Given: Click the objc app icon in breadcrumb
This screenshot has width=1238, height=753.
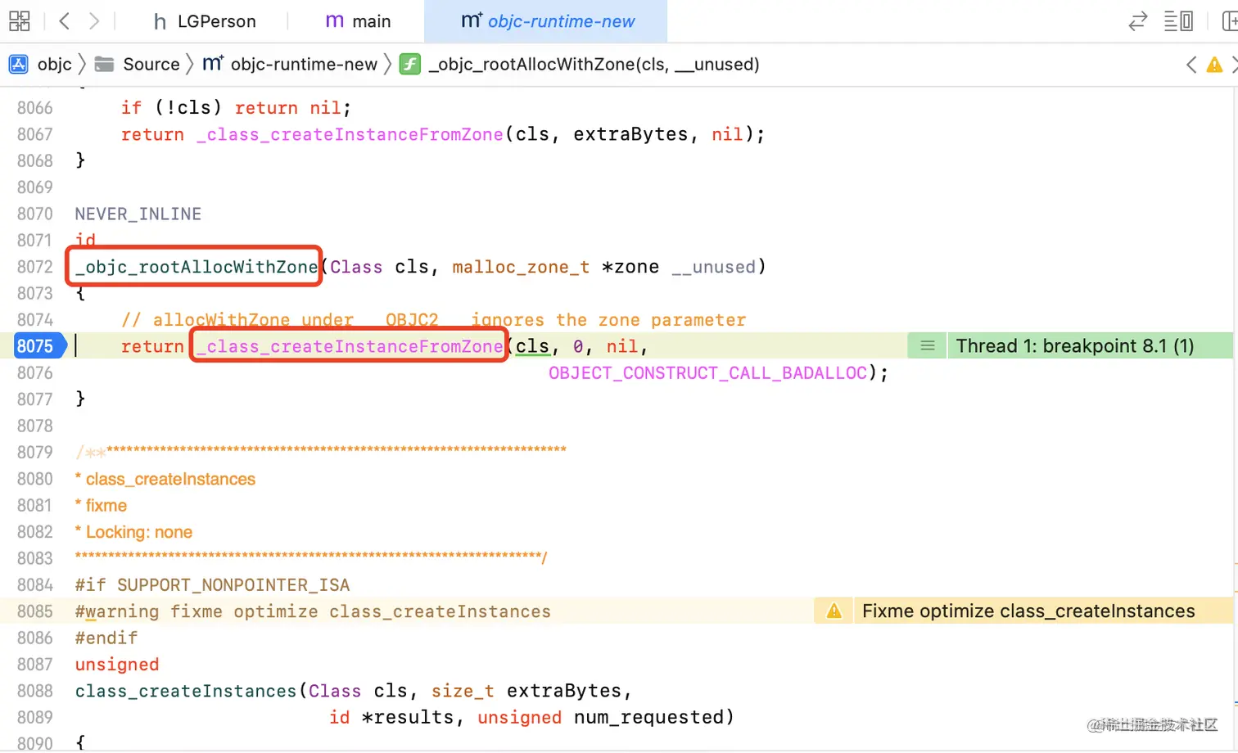Looking at the screenshot, I should coord(18,64).
